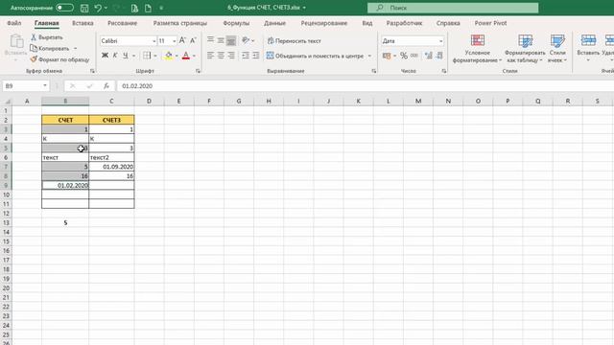Expand the fill color palette arrow
The image size is (614, 345).
coord(177,56)
